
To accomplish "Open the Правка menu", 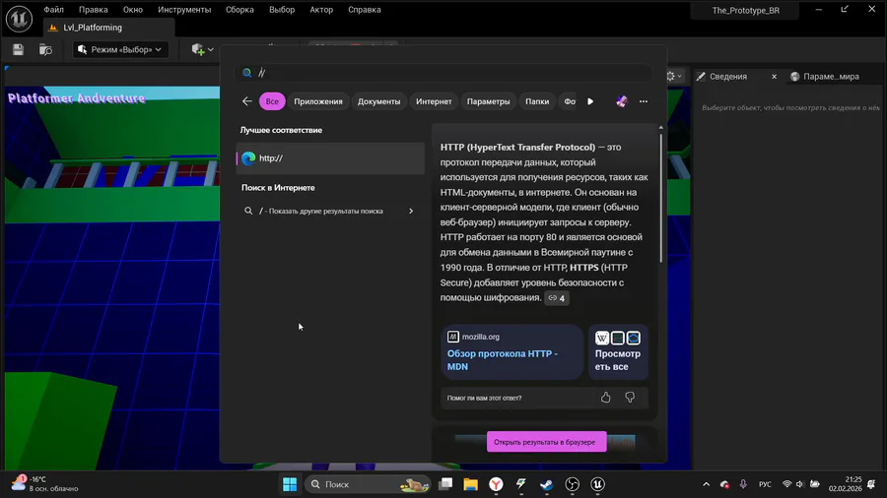I will click(x=94, y=10).
